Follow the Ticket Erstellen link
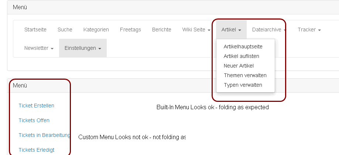Viewport: 339px width, 155px height. pyautogui.click(x=36, y=106)
